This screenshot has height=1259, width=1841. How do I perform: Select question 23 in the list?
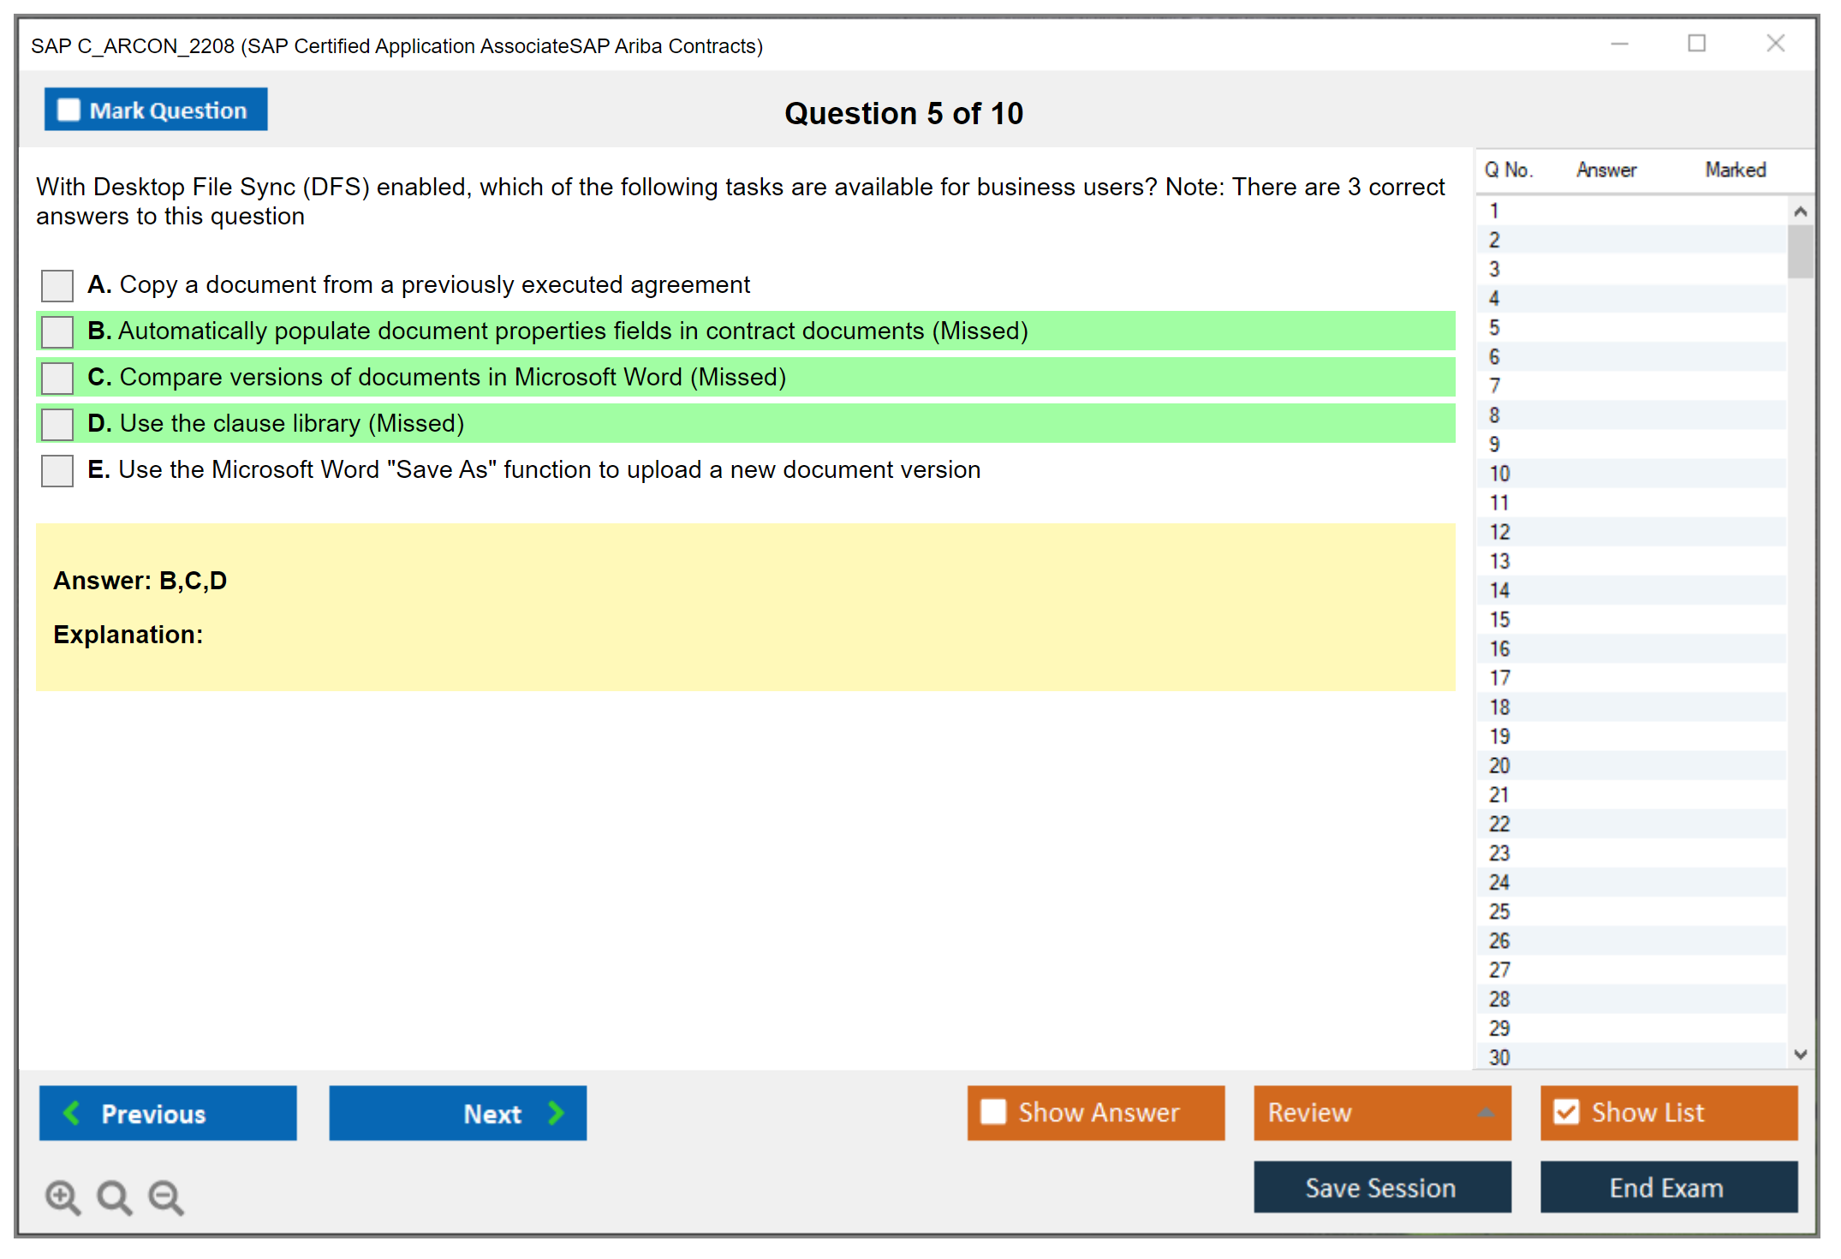pyautogui.click(x=1499, y=853)
